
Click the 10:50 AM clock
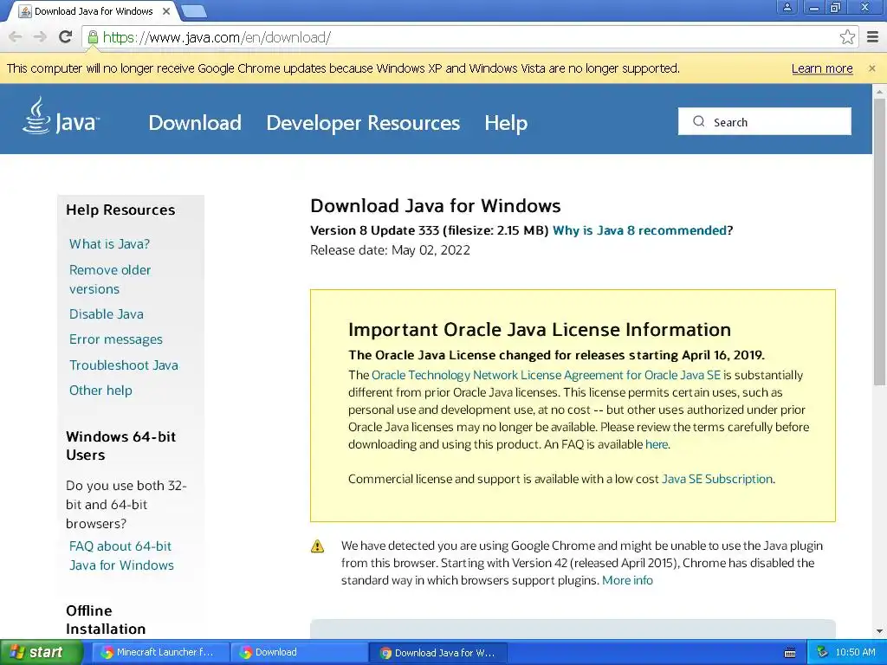click(x=855, y=653)
